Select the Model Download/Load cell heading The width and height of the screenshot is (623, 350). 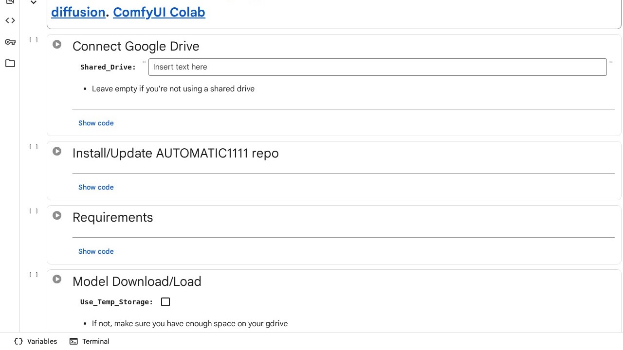(137, 281)
